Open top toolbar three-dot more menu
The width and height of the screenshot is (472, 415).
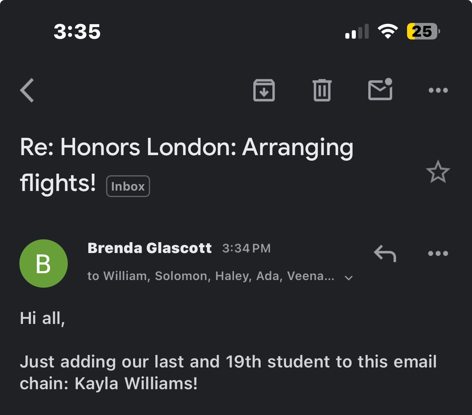438,90
